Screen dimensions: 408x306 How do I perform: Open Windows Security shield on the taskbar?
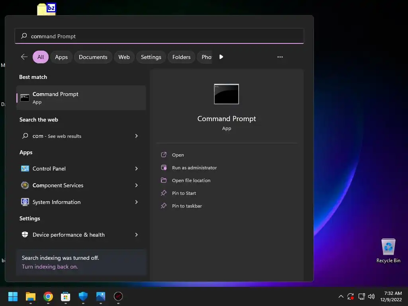pyautogui.click(x=83, y=296)
